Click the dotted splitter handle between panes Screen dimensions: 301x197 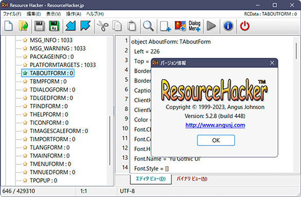point(114,111)
